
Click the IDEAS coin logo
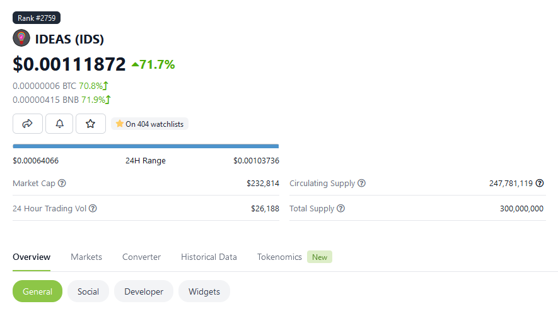click(21, 38)
